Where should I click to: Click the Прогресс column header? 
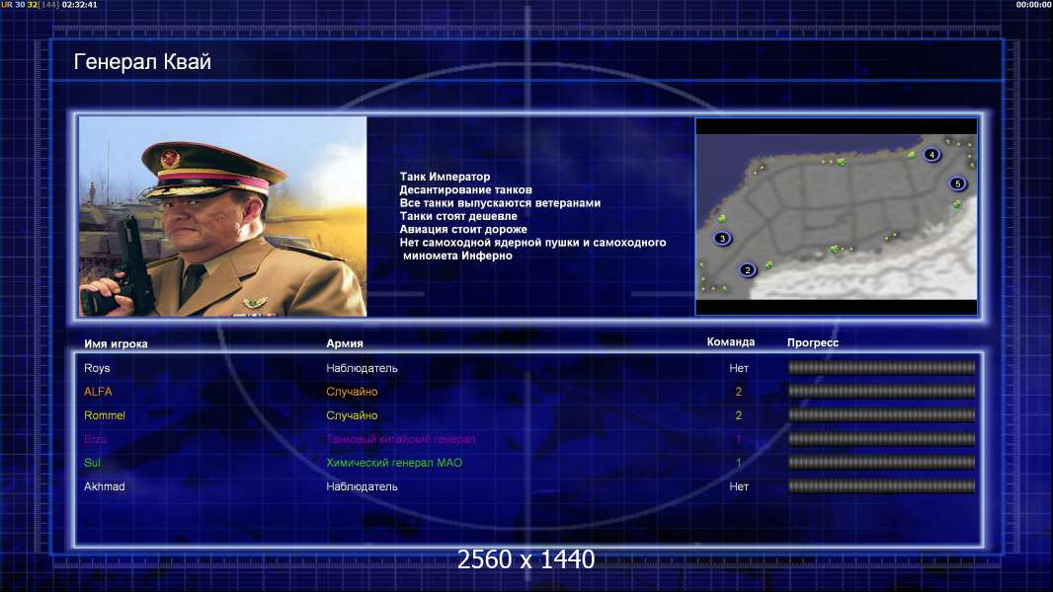pyautogui.click(x=813, y=342)
